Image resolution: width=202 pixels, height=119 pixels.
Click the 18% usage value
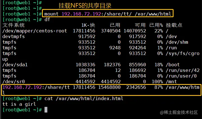(159, 65)
